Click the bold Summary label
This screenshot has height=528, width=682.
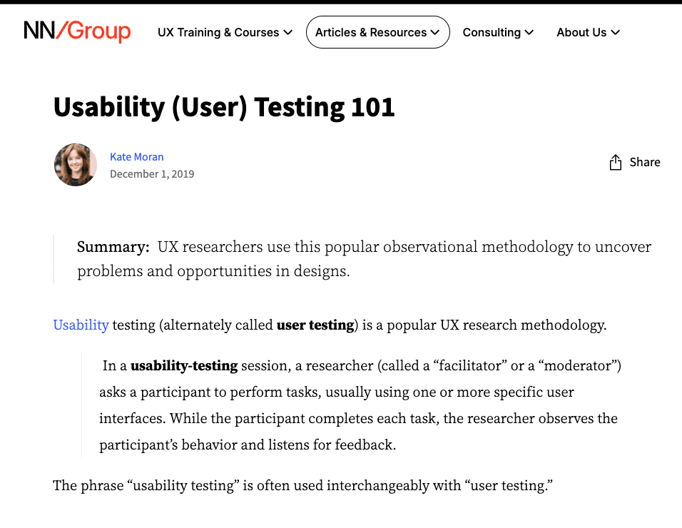[x=113, y=247]
